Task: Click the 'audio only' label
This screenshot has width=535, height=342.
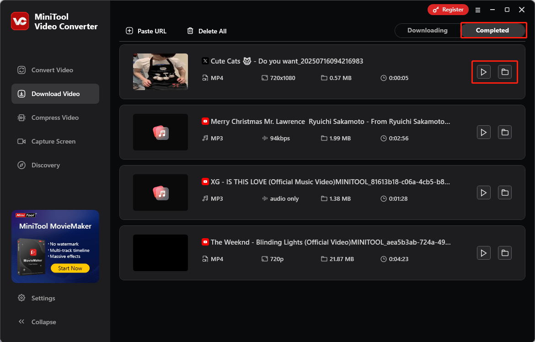Action: [284, 198]
